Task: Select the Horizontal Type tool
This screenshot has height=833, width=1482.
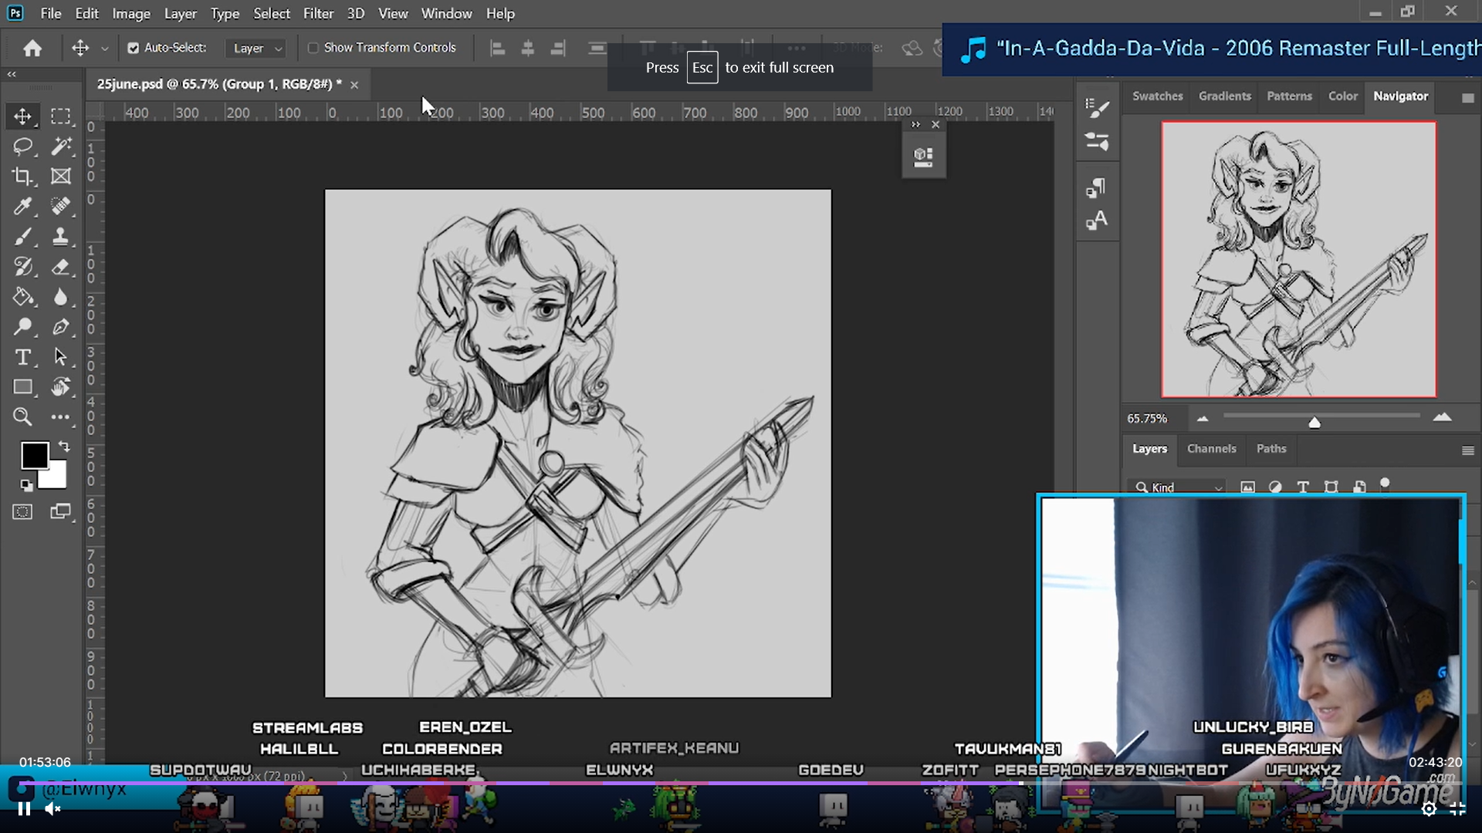Action: click(x=22, y=357)
